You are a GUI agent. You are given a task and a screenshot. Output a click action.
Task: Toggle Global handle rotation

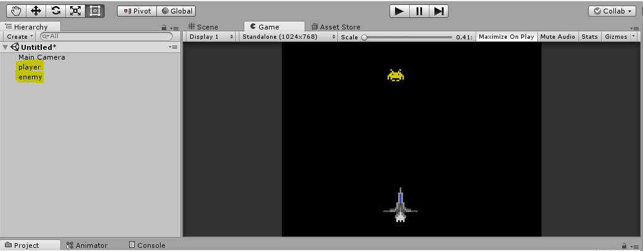point(177,11)
